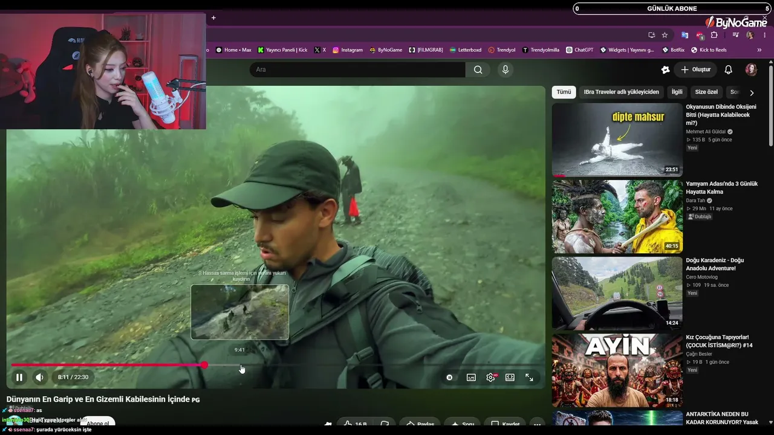Open ByNoGame bookmark
Image resolution: width=774 pixels, height=435 pixels.
(x=386, y=50)
